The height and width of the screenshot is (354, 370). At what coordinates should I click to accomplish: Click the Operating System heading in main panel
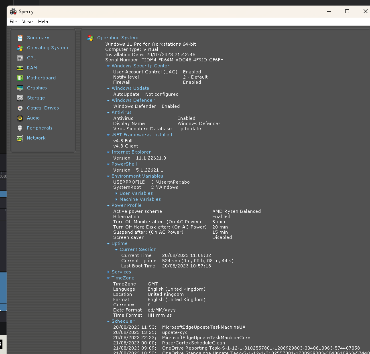click(118, 38)
